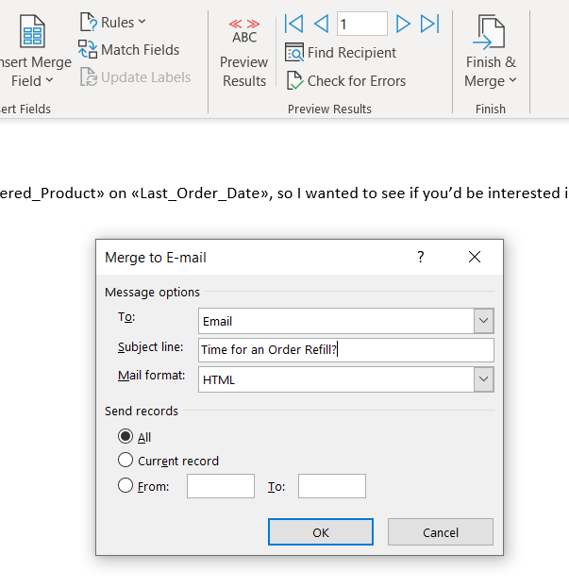Click the Subject line text box
The height and width of the screenshot is (588, 569).
point(345,350)
